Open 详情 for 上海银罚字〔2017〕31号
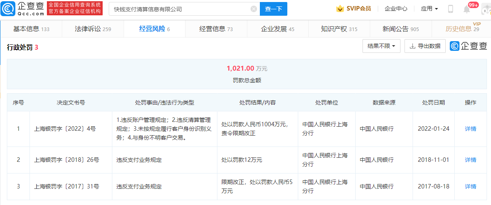This screenshot has height=205, width=491. [x=470, y=186]
